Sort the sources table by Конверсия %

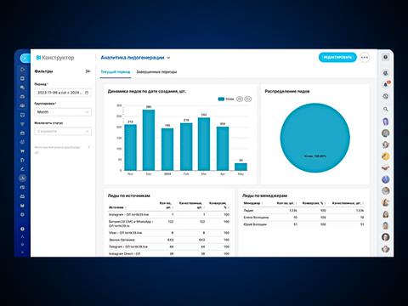coord(218,205)
